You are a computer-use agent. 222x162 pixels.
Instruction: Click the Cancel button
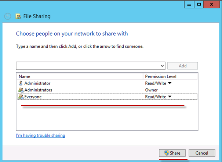202,153
